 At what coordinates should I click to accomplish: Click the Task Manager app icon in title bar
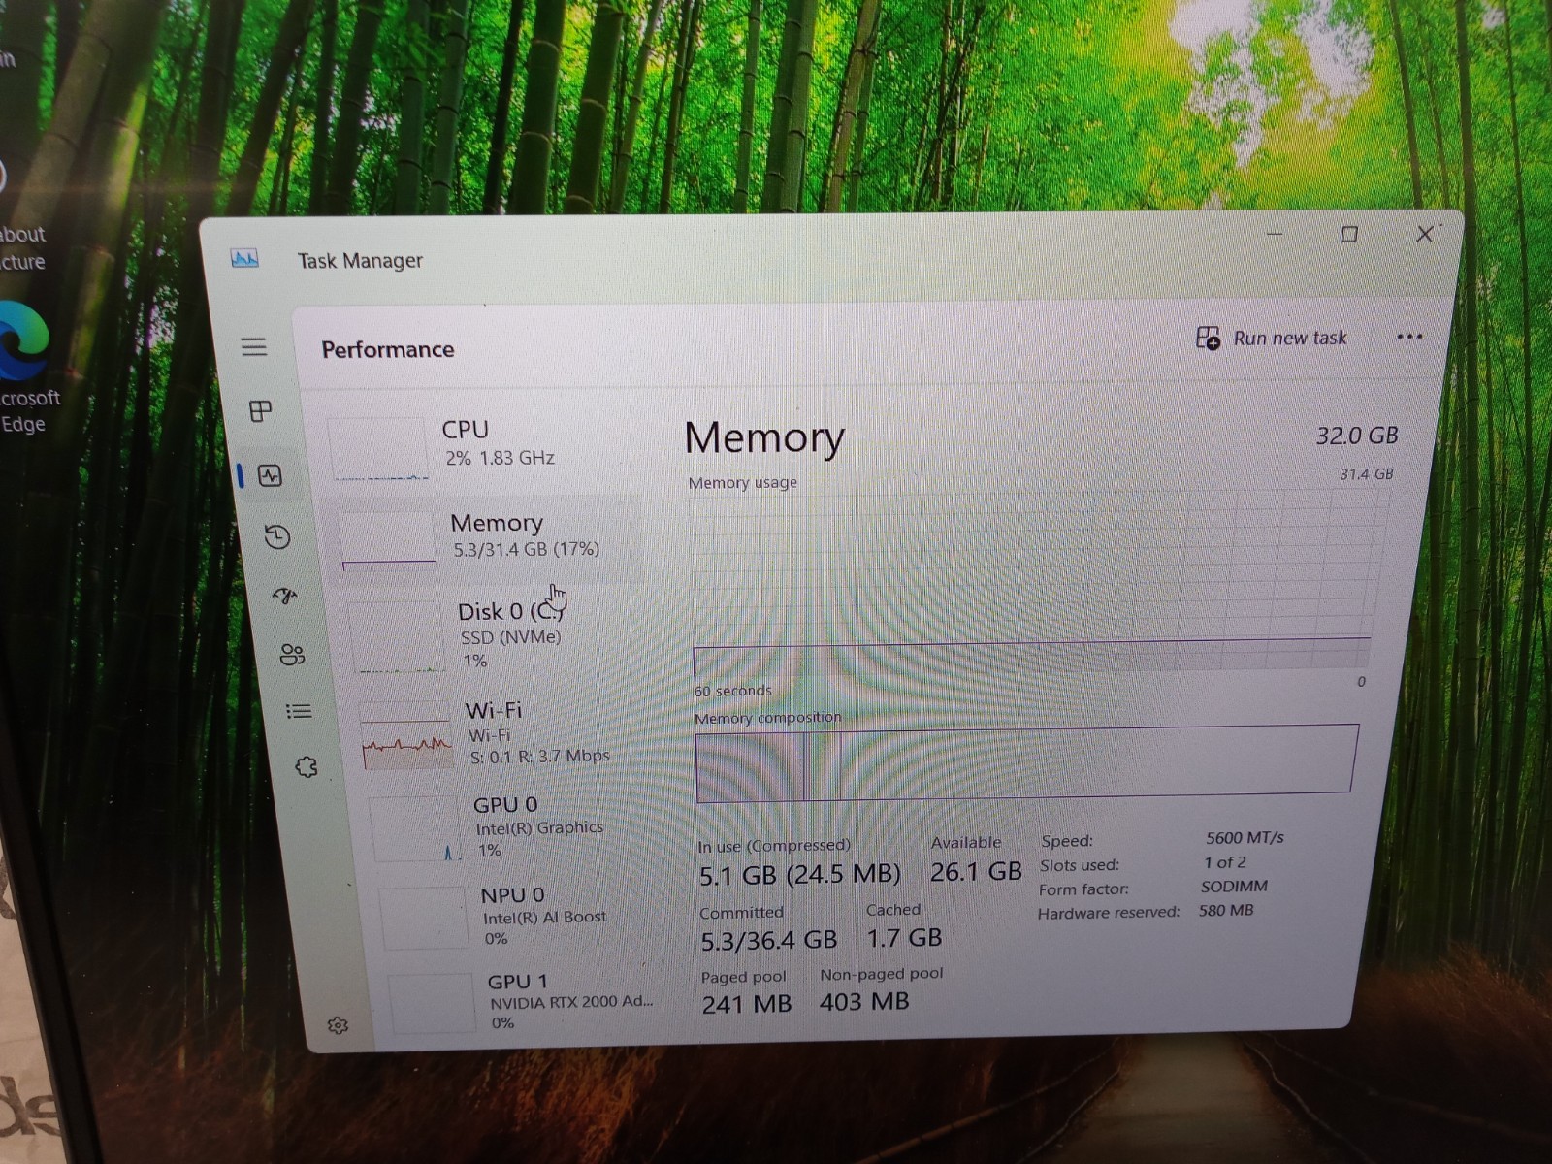point(244,258)
